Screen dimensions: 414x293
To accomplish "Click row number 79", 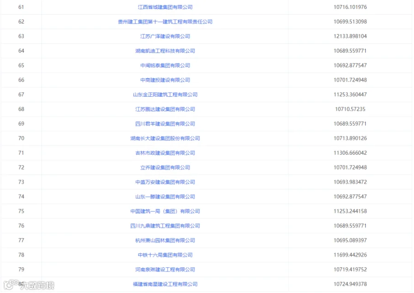I will point(21,270).
